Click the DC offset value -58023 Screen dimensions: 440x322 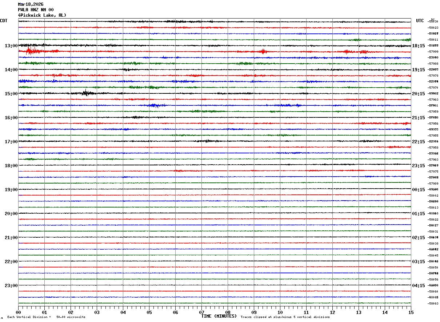click(x=433, y=28)
